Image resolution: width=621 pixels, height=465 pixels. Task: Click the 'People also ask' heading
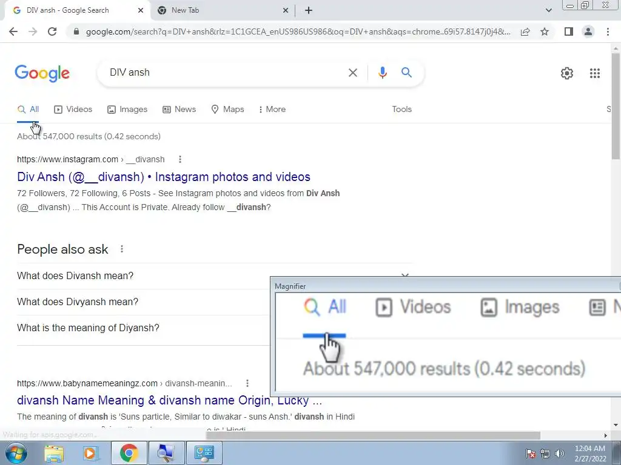coord(62,249)
